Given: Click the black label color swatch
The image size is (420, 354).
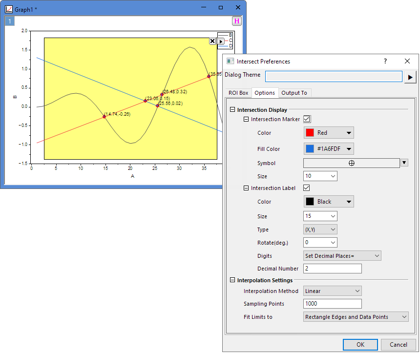Looking at the screenshot, I should (310, 202).
